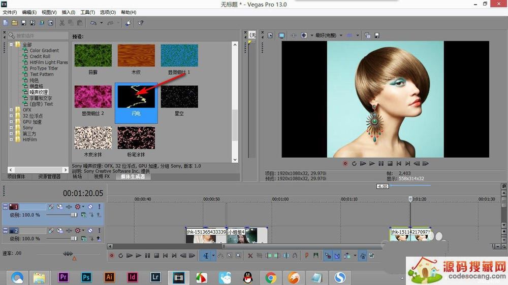The width and height of the screenshot is (508, 285).
Task: Toggle solo on video track 2
Action: click(x=99, y=231)
